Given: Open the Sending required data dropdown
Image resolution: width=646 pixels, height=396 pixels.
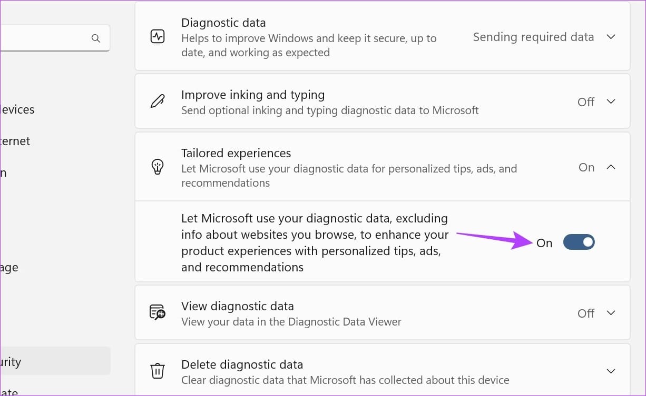Looking at the screenshot, I should pos(533,37).
